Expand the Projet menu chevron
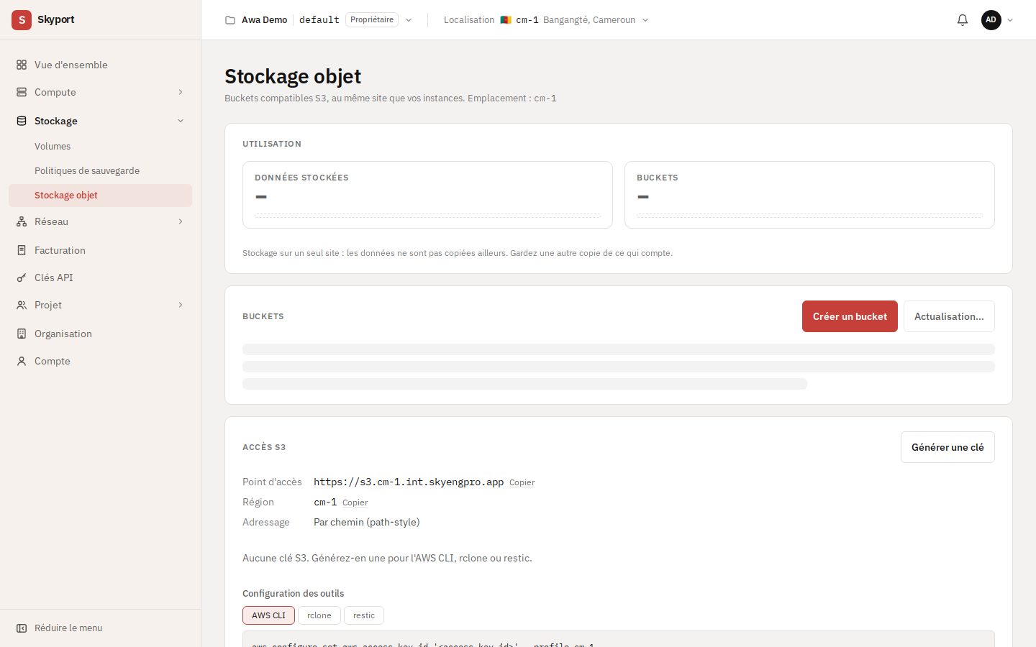 181,305
